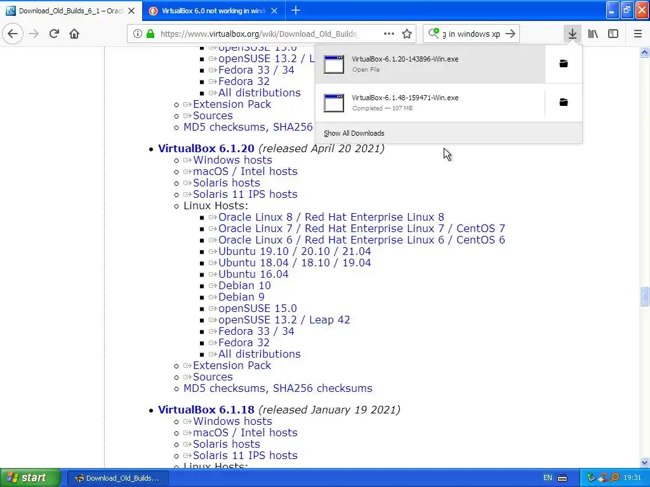The height and width of the screenshot is (487, 650).
Task: Open Ubuntu 19.10 / 20.10 / 21.04 link
Action: 295,251
